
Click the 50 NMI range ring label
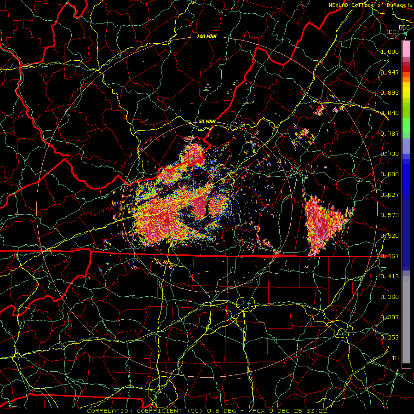click(207, 121)
